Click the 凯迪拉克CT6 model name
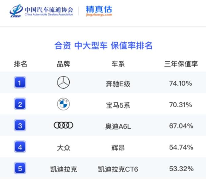 click(118, 169)
